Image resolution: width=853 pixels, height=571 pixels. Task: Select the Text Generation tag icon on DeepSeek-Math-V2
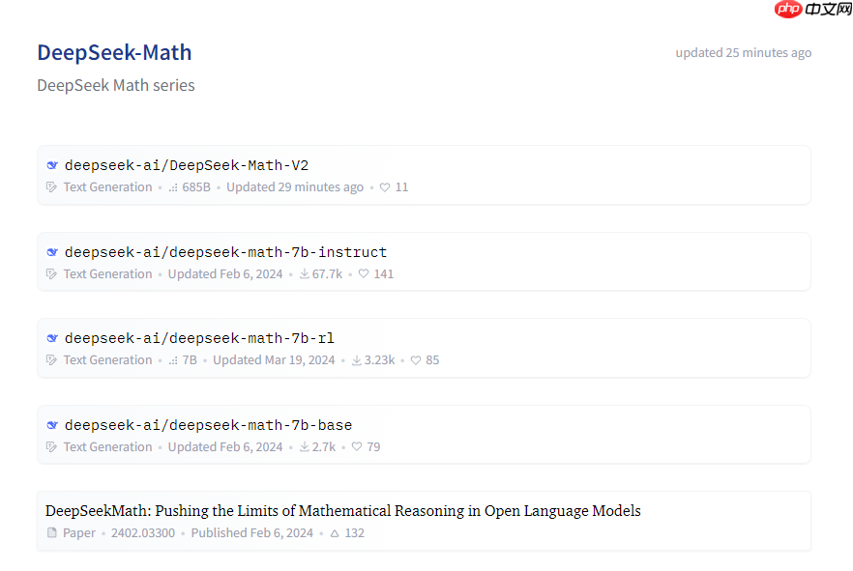(50, 186)
